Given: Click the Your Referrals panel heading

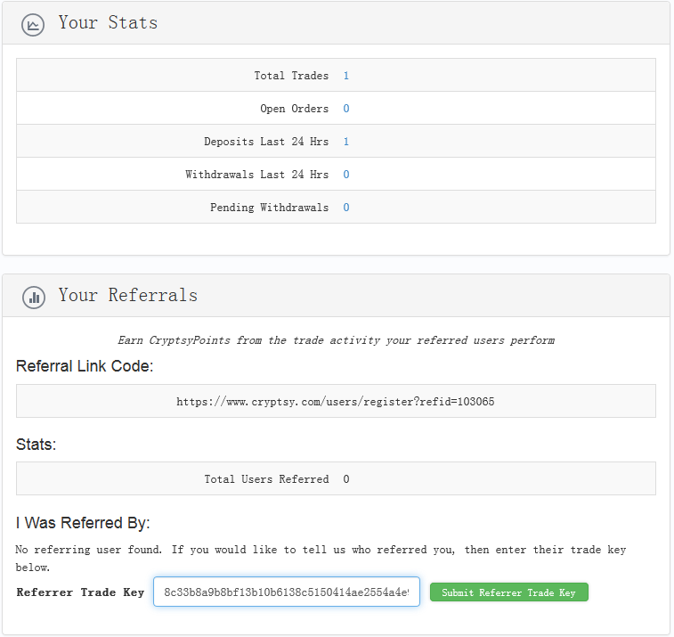Looking at the screenshot, I should click(x=128, y=296).
